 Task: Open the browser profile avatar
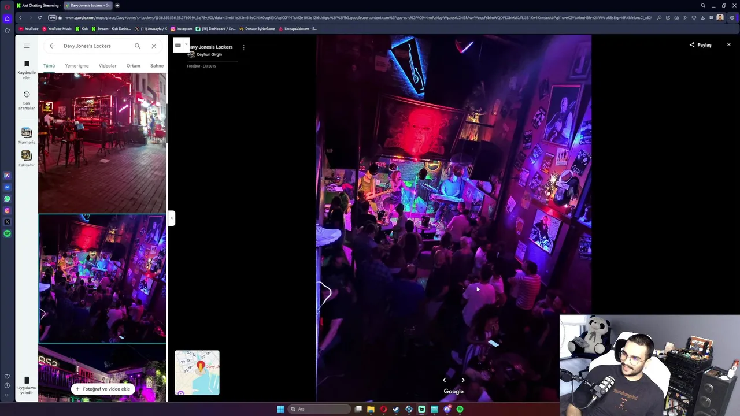tap(720, 18)
